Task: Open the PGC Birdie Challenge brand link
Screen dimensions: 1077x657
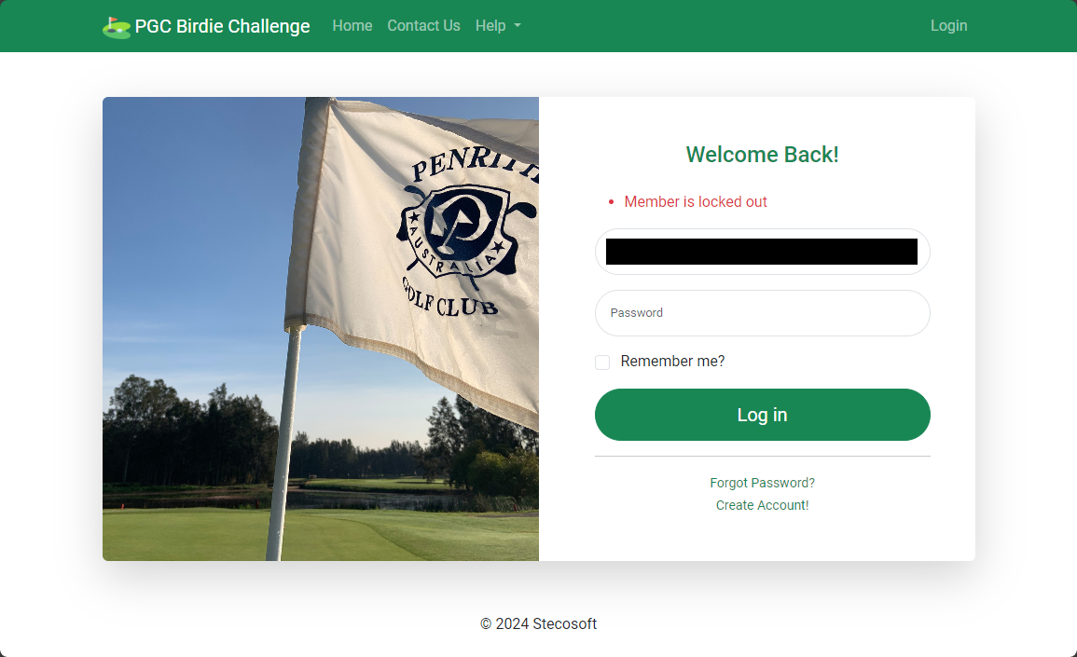Action: [x=206, y=26]
